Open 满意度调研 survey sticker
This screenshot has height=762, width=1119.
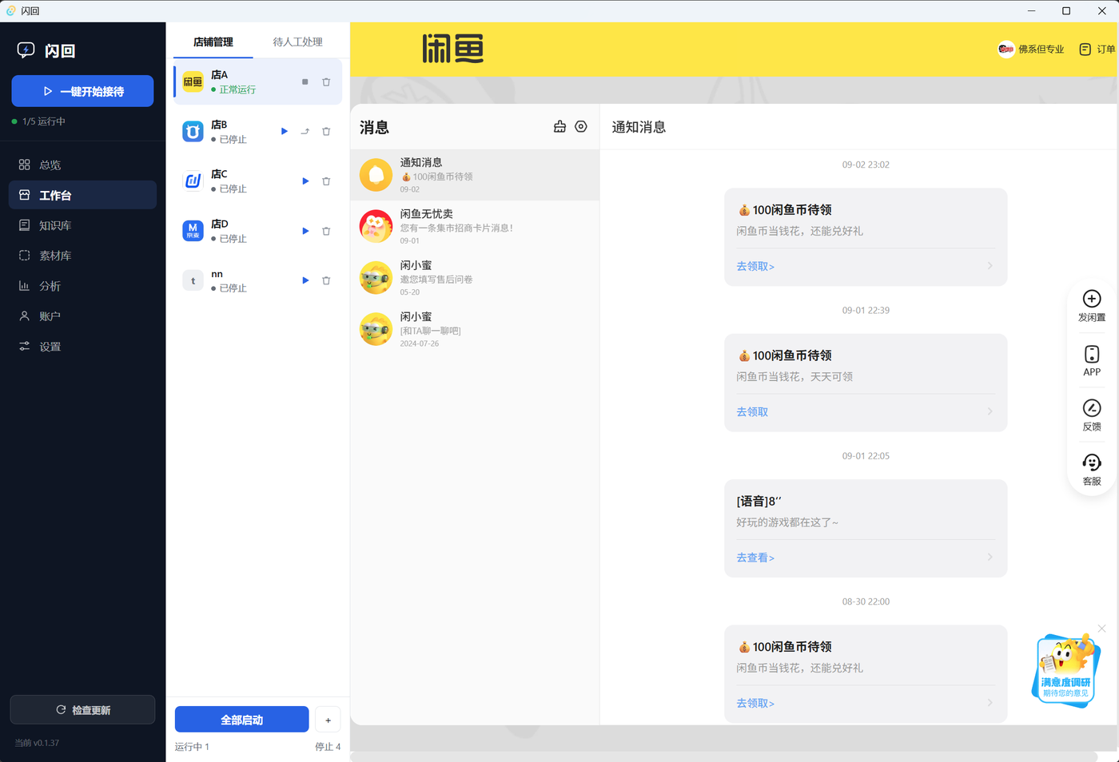click(1065, 670)
